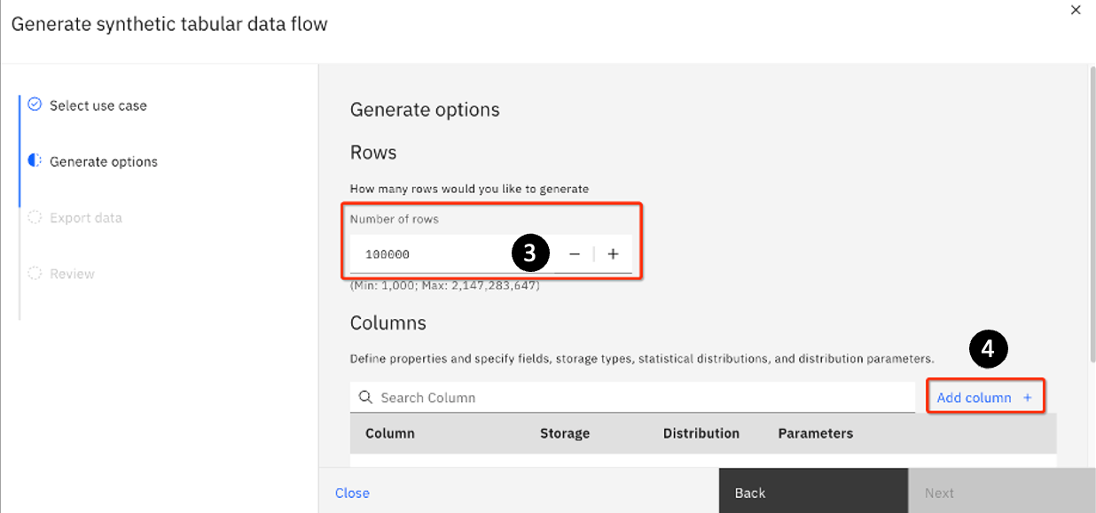Open the Generate options step

tap(103, 161)
